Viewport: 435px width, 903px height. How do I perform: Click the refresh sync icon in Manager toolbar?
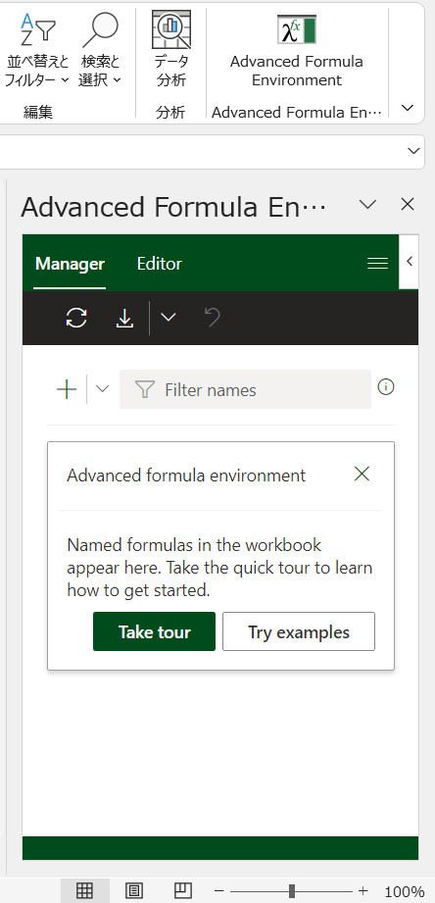(76, 318)
